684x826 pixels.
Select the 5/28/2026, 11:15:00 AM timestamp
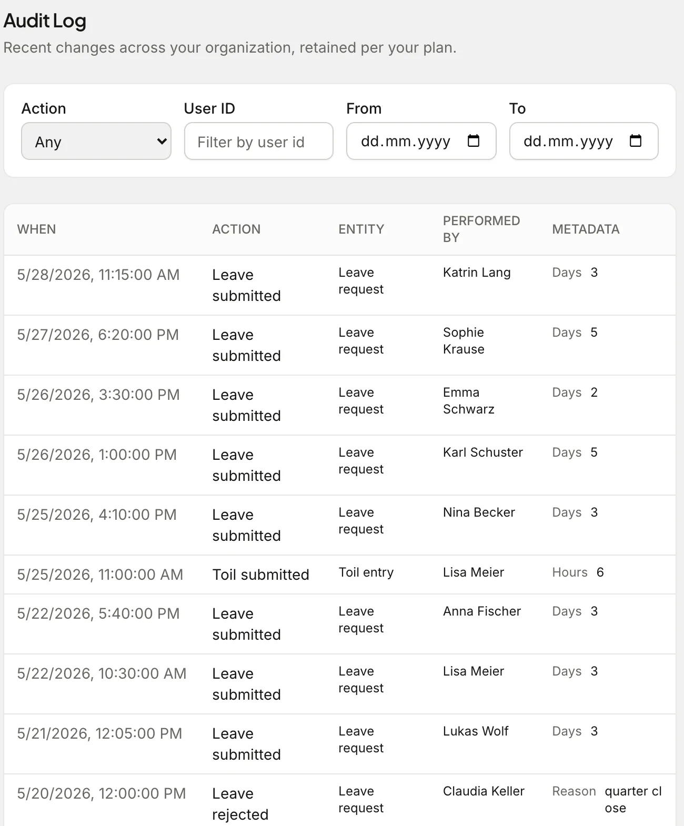click(x=98, y=275)
